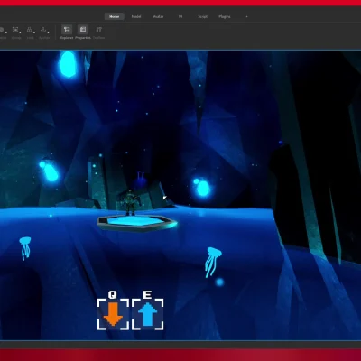Image resolution: width=361 pixels, height=361 pixels.
Task: Expand the Group dropdown arrow
Action: (x=20, y=32)
